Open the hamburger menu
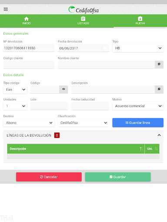 (6, 10)
